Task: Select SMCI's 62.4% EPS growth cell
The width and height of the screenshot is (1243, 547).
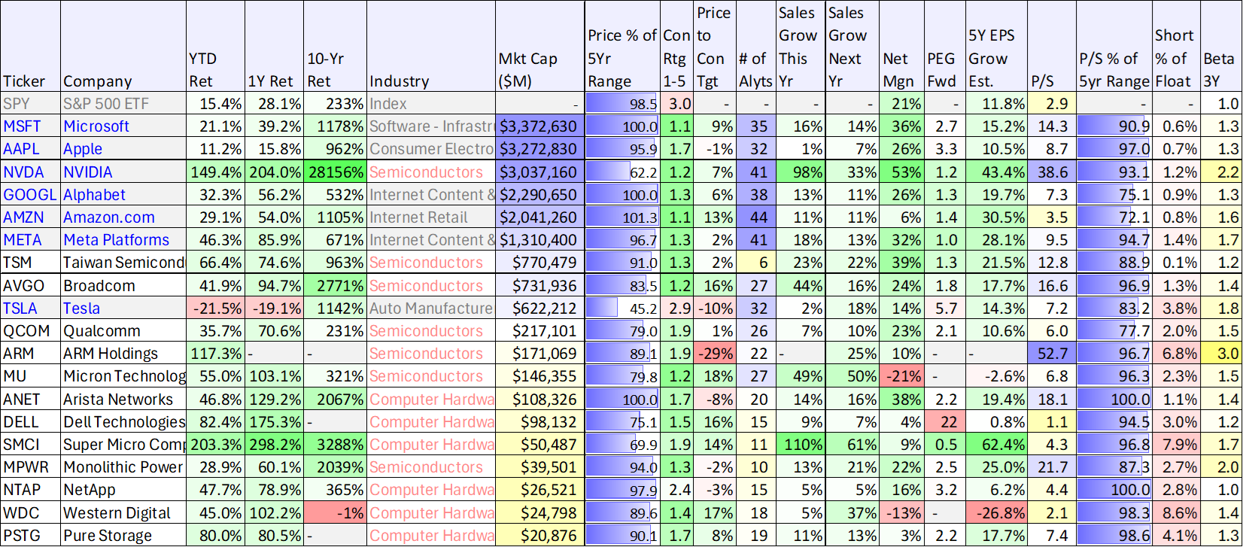Action: pyautogui.click(x=996, y=445)
